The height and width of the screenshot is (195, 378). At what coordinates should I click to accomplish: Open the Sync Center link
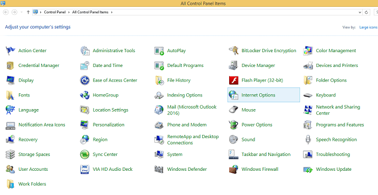coord(105,154)
